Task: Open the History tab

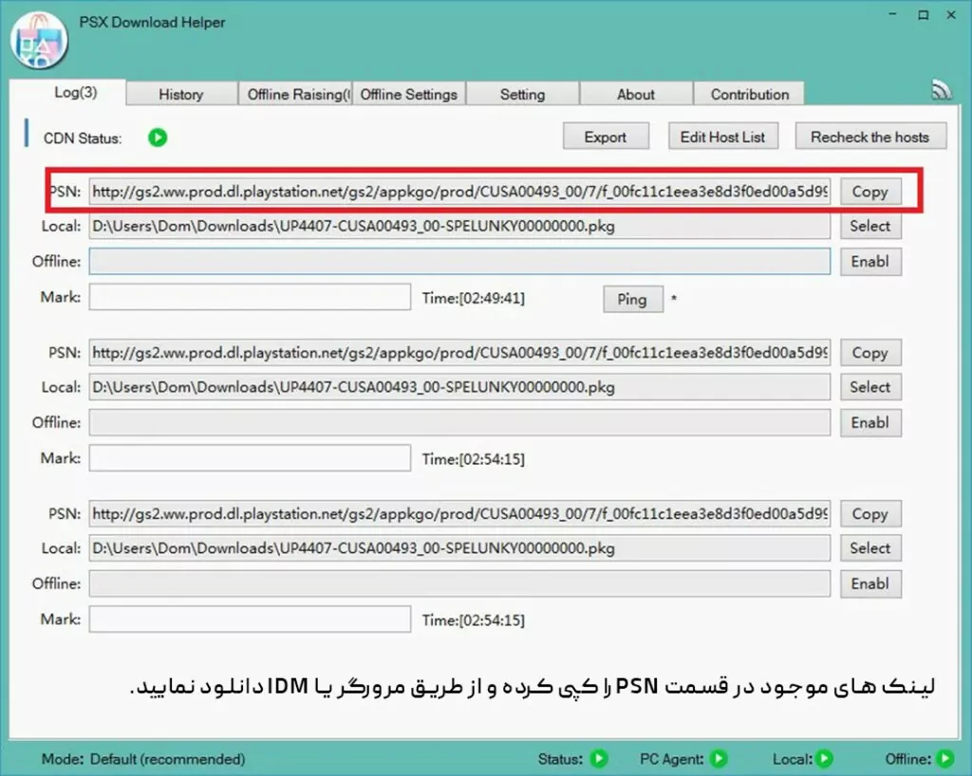Action: (181, 94)
